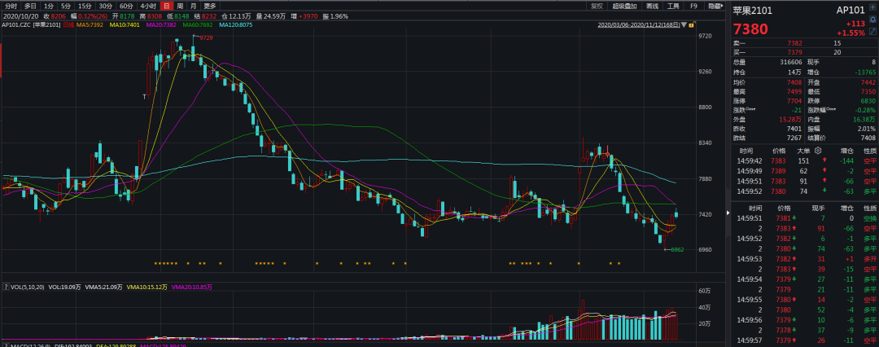
Task: Switch to the 月 monthly tab
Action: [194, 7]
